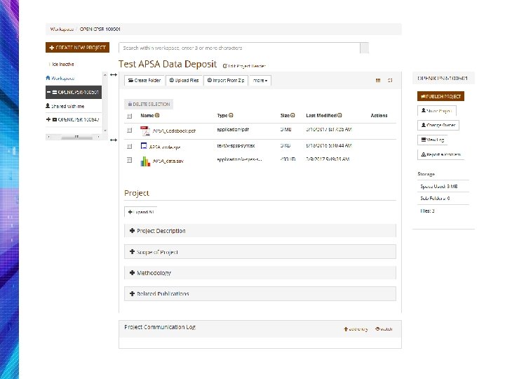The image size is (505, 379).
Task: Click the Publish Project button
Action: click(440, 96)
